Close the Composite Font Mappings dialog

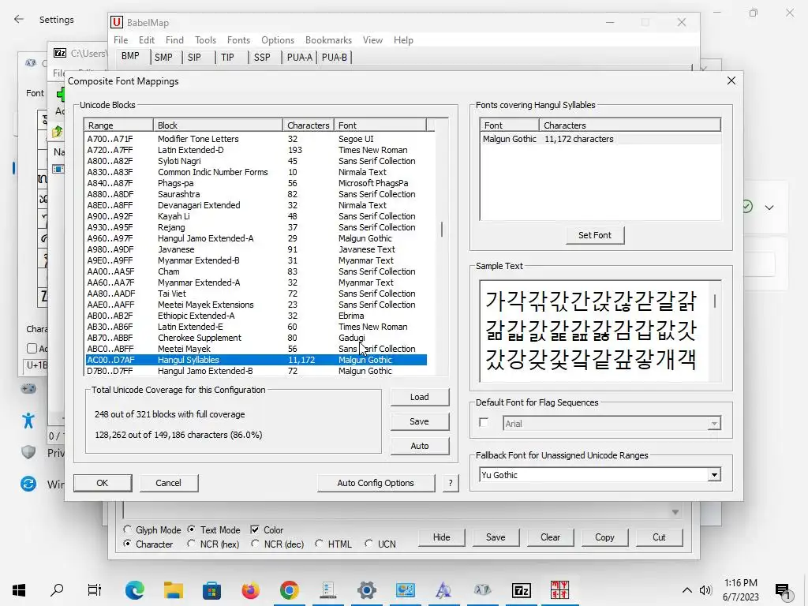point(731,81)
